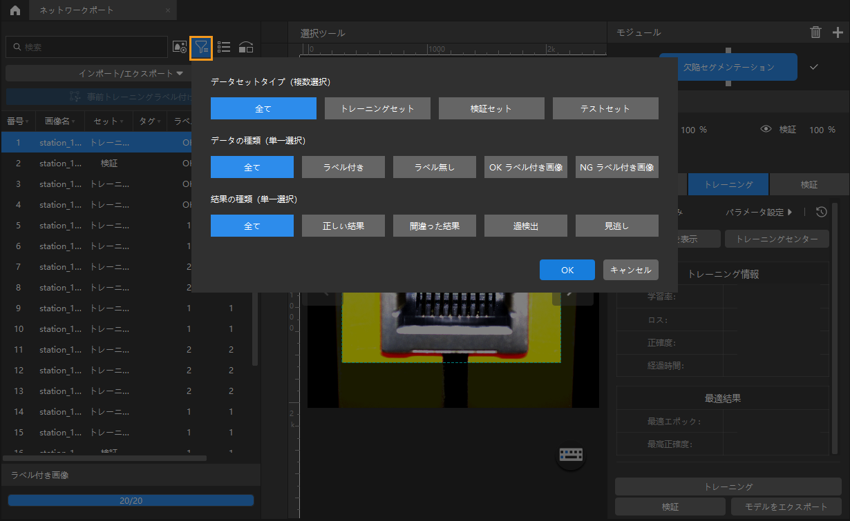The height and width of the screenshot is (521, 850).
Task: Select テストセット dataset type
Action: click(x=605, y=108)
